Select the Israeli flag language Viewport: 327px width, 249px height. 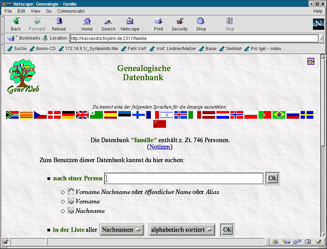(x=167, y=115)
